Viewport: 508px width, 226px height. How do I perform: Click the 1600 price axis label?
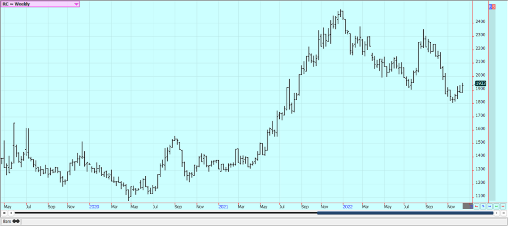point(480,129)
